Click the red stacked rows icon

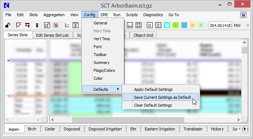click(x=37, y=25)
